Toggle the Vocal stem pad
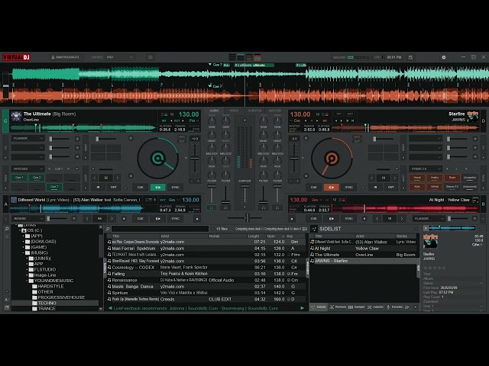The image size is (489, 366). (x=417, y=178)
